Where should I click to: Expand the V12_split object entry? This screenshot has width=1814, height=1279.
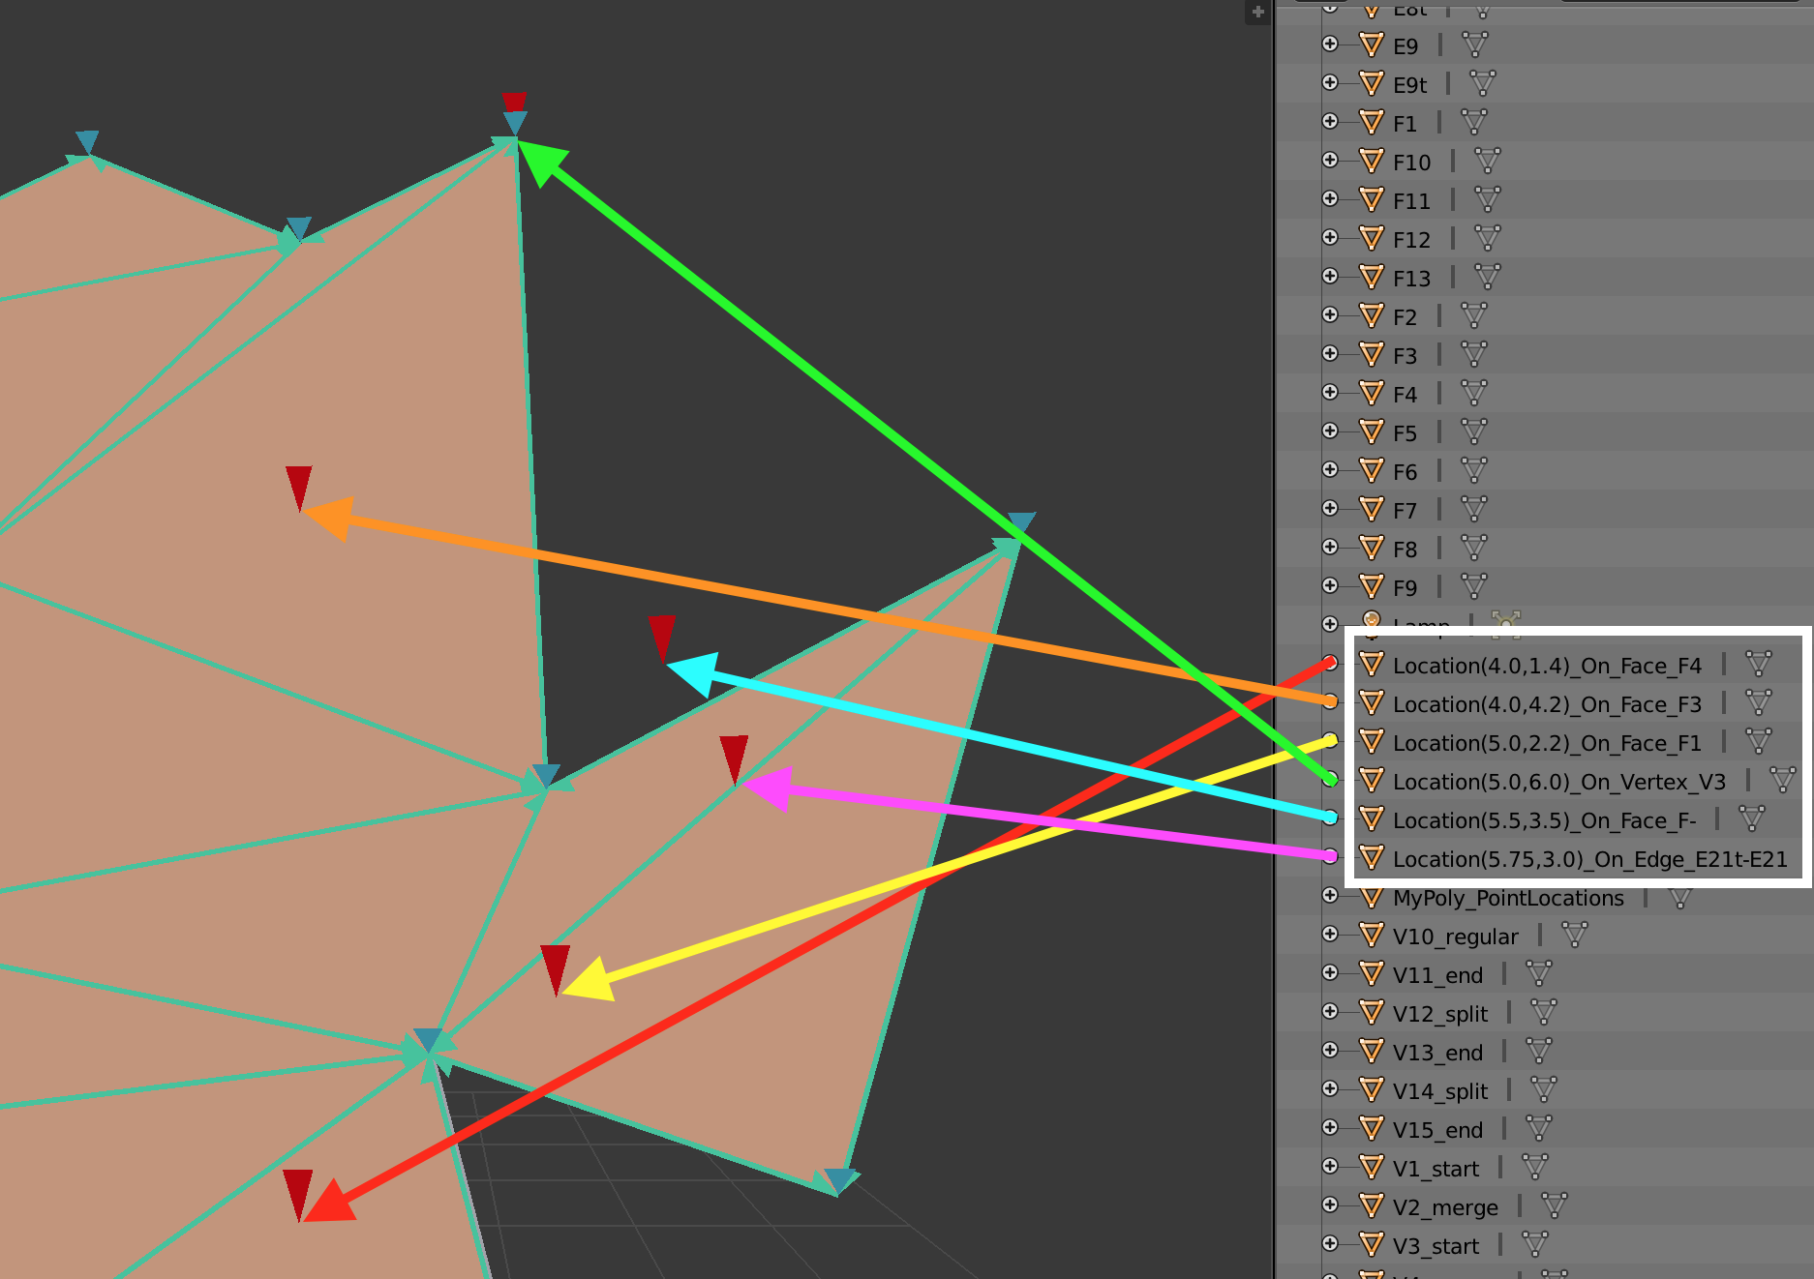point(1330,1011)
